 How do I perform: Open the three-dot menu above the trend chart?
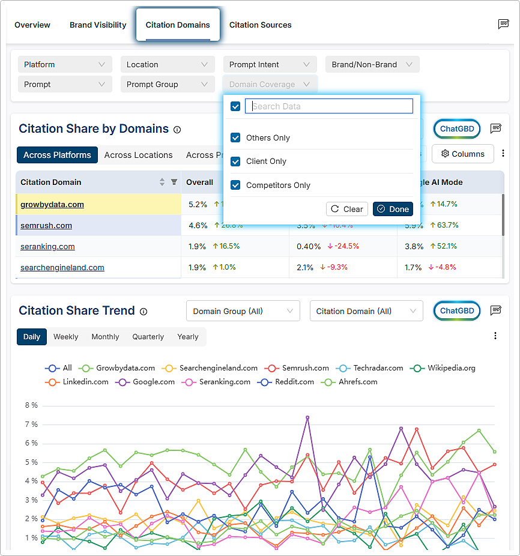[x=495, y=336]
